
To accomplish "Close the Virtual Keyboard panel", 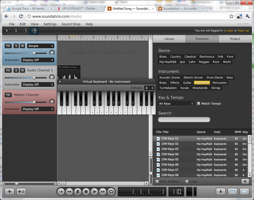I will 60,81.
